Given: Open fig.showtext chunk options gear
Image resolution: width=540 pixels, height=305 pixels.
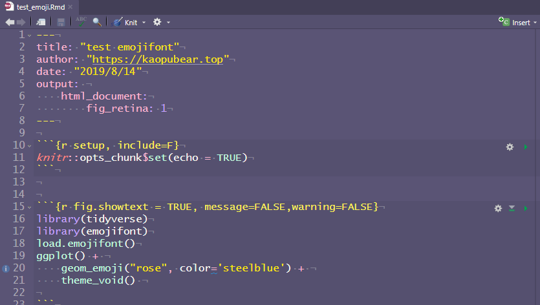Looking at the screenshot, I should [498, 208].
